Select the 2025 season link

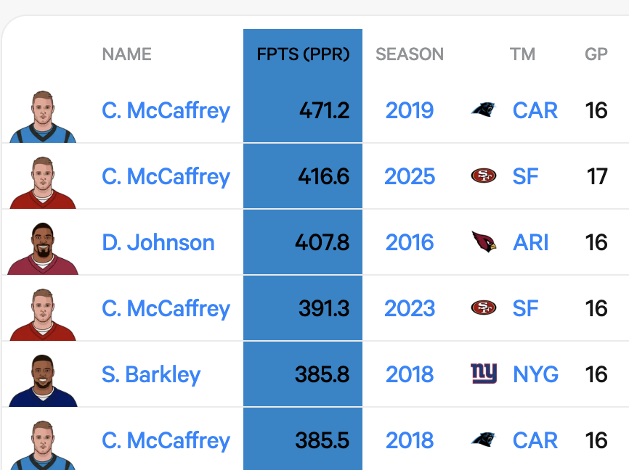click(410, 176)
